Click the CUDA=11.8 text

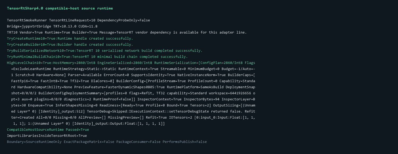[88, 26]
